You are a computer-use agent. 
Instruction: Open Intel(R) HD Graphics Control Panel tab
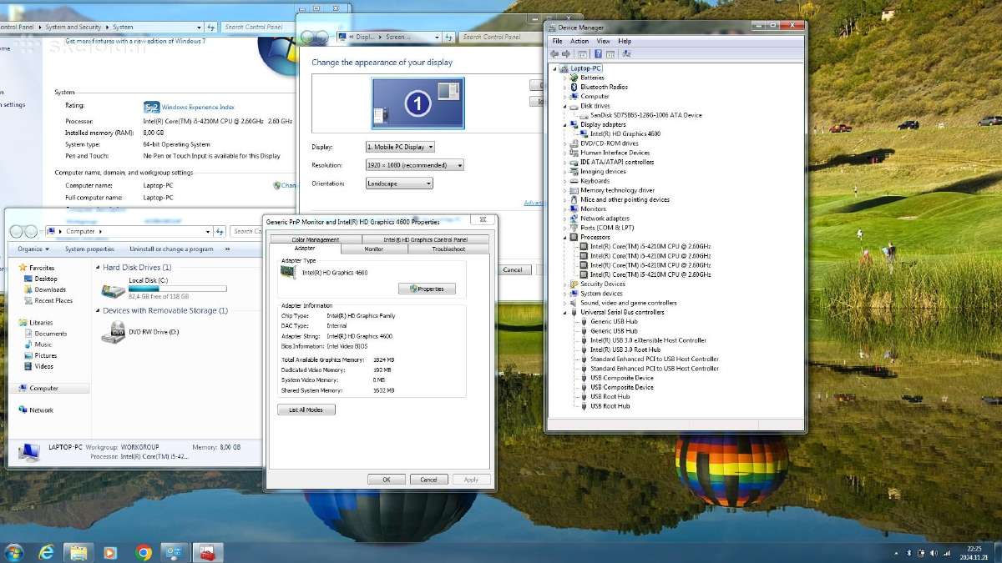[x=425, y=239]
